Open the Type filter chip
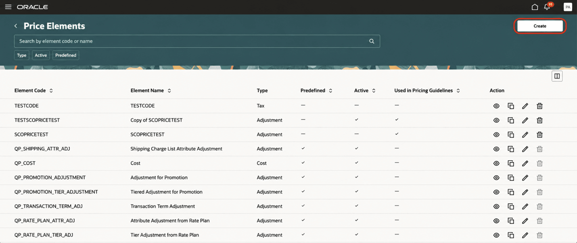 (x=22, y=55)
